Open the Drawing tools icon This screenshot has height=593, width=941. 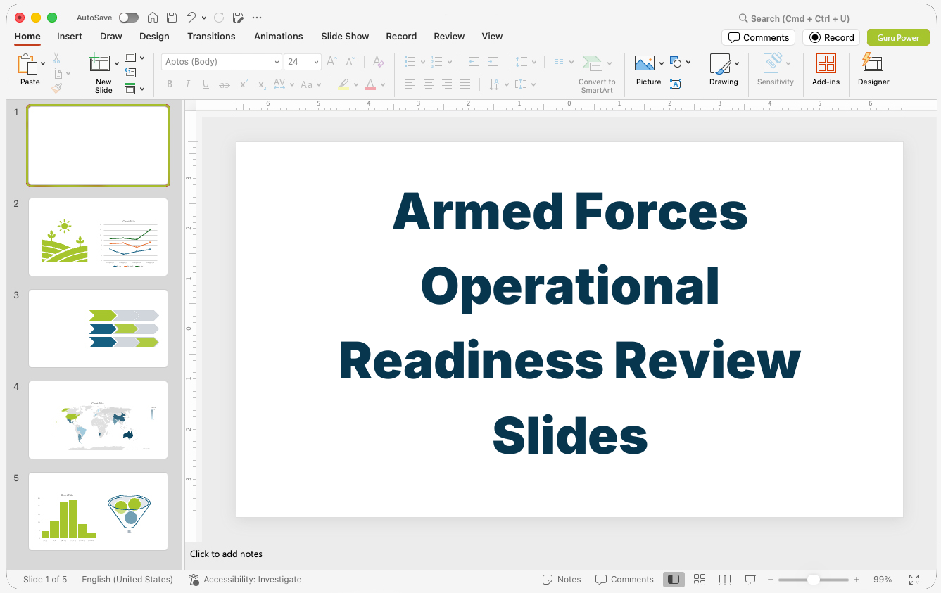(720, 64)
